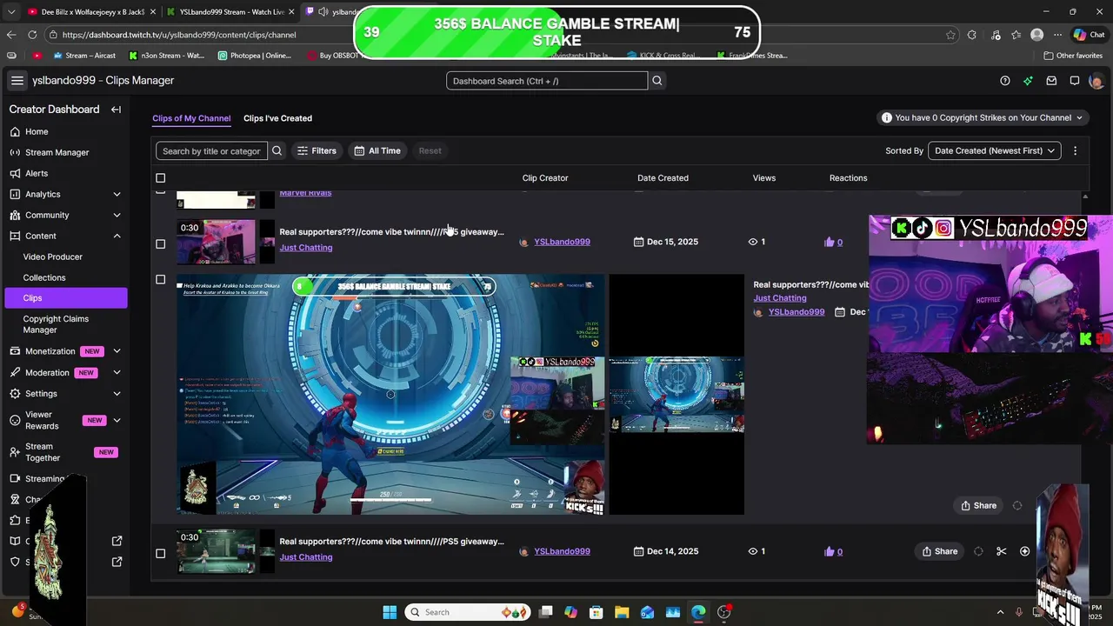This screenshot has width=1113, height=626.
Task: Open the browser Extensions puzzle icon
Action: tap(972, 35)
